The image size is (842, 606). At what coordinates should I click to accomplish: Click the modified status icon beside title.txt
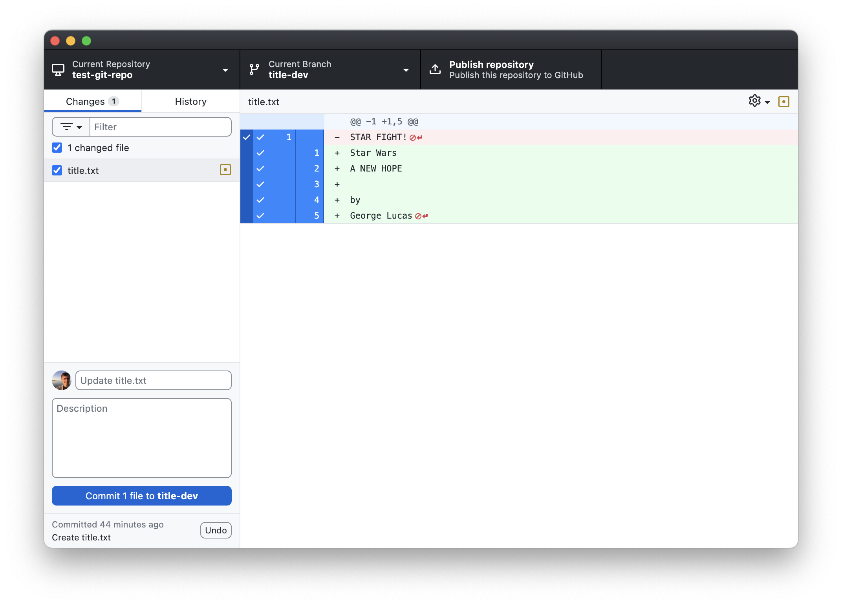(225, 170)
